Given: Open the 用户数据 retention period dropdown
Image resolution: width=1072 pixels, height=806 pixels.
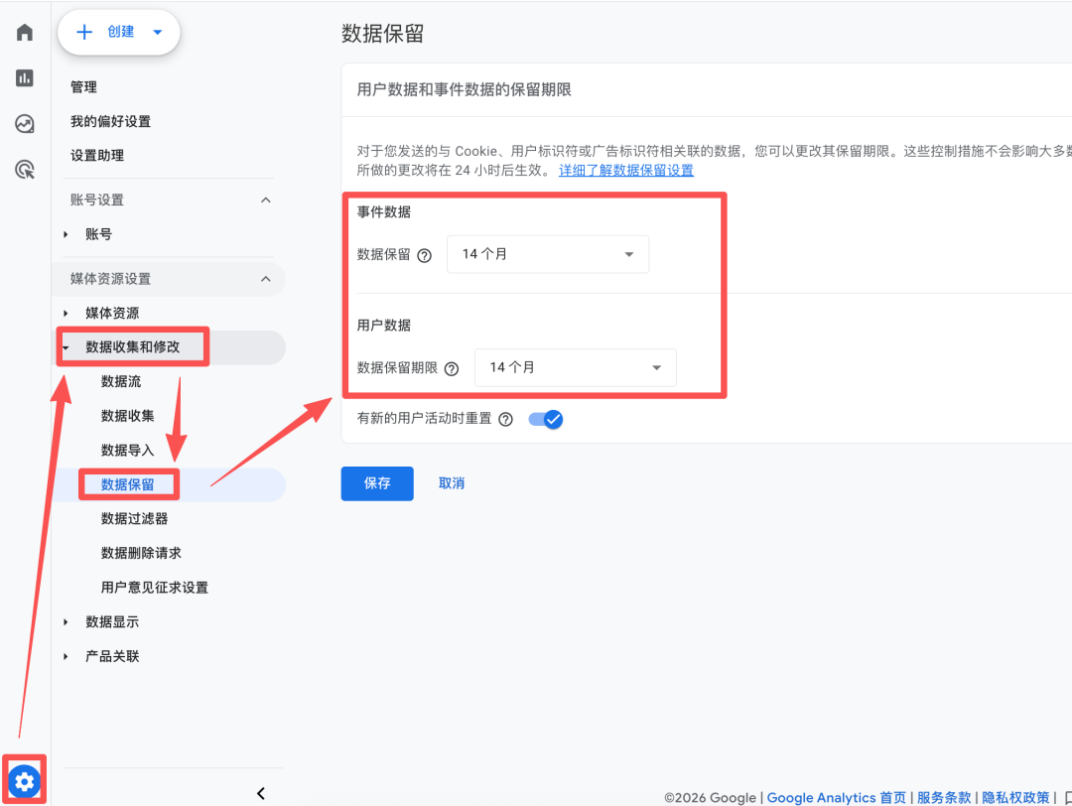Looking at the screenshot, I should 575,367.
